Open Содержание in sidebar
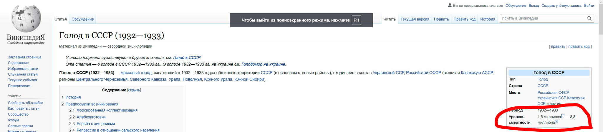This screenshot has height=132, width=603. [x=18, y=63]
